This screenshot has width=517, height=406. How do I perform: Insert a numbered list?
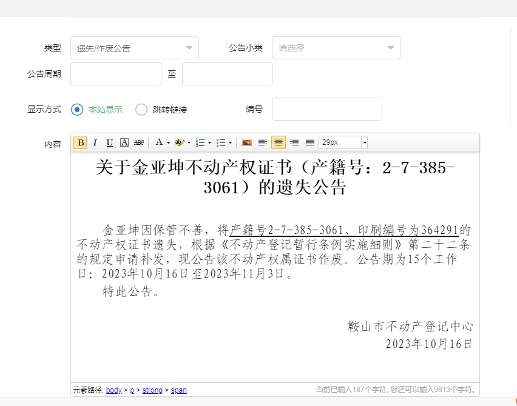[200, 142]
